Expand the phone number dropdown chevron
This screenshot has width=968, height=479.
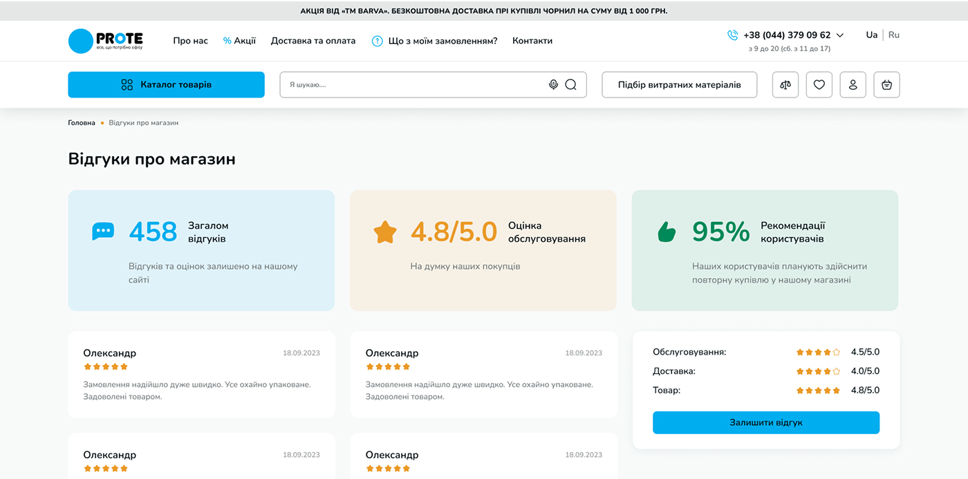pyautogui.click(x=840, y=35)
